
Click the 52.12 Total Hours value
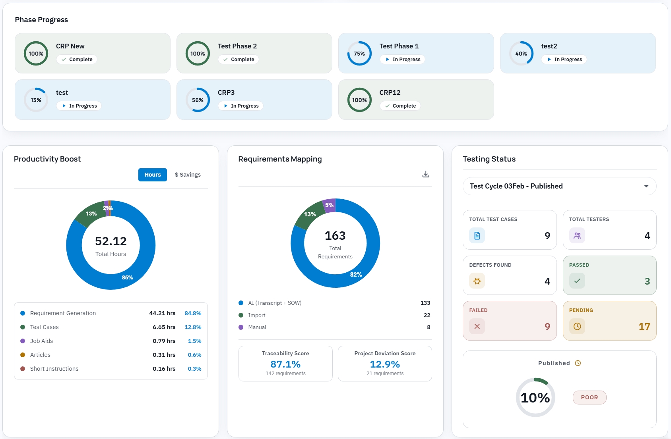[x=111, y=241]
